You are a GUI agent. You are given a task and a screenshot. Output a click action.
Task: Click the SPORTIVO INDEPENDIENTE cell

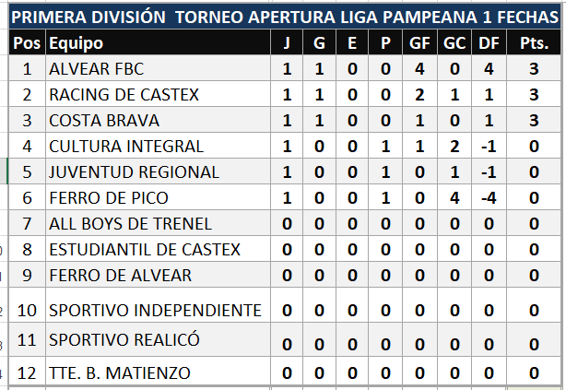click(155, 310)
